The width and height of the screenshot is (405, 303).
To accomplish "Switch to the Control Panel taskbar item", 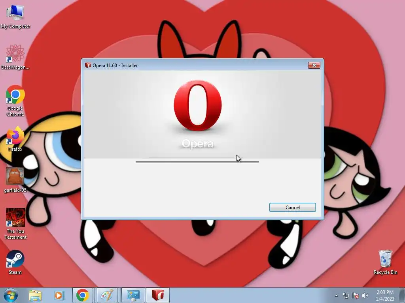I will (x=133, y=295).
